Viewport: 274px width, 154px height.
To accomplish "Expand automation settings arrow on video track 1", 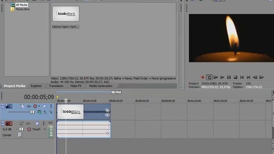I will (x=39, y=106).
